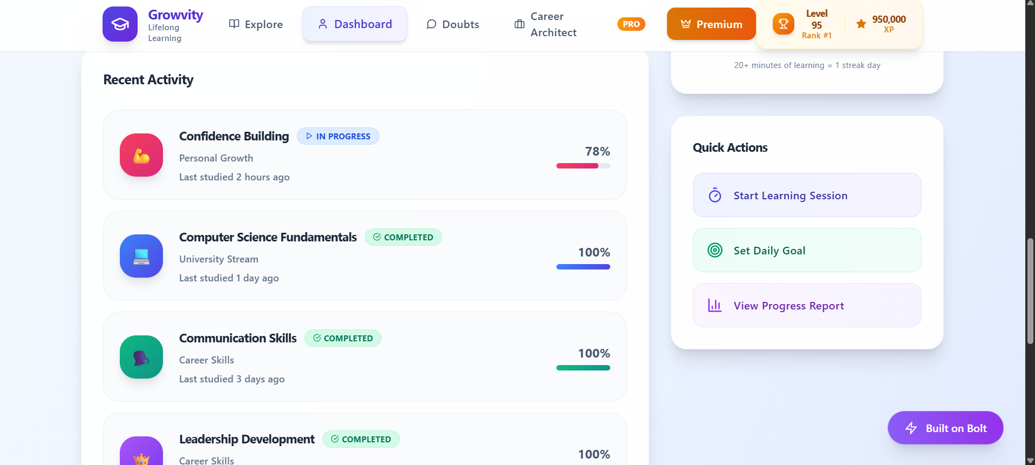Click the crown icon in Premium
The width and height of the screenshot is (1035, 465).
point(686,24)
